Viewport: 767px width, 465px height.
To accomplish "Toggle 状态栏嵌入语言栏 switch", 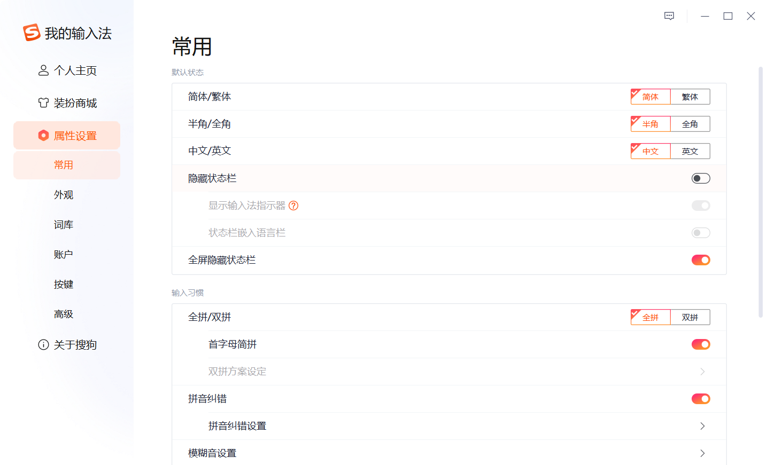I will pos(701,233).
